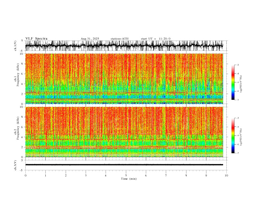Image resolution: width=255 pixels, height=197 pixels.
Task: Select the date "Aug.31, 2025"
Action: coord(90,39)
